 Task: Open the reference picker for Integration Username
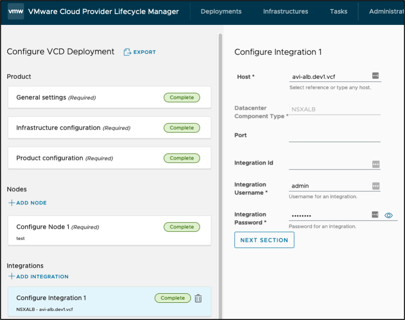[x=375, y=186]
